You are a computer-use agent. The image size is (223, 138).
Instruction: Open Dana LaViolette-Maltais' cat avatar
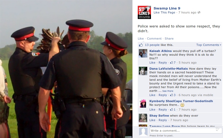(x=143, y=71)
